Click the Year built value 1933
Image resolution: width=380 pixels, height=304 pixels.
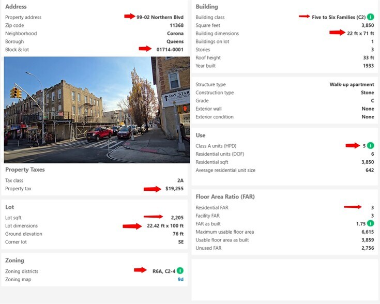coord(368,66)
